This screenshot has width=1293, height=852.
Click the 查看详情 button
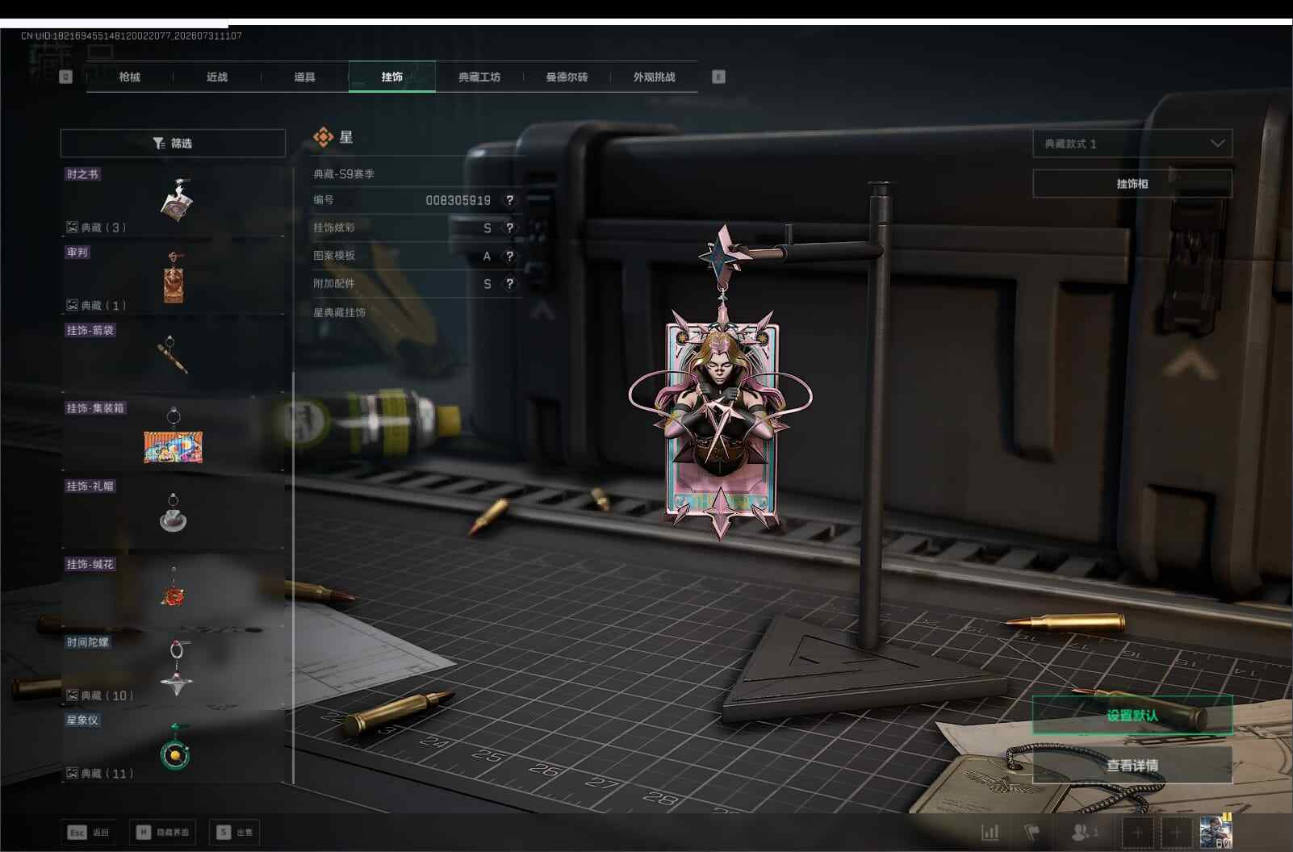click(1132, 766)
